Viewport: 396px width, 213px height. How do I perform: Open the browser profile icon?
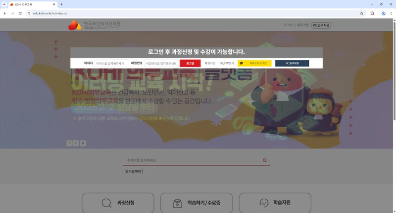point(383,13)
